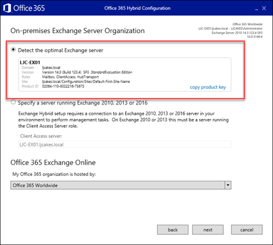Click the copy product key link

point(207,87)
